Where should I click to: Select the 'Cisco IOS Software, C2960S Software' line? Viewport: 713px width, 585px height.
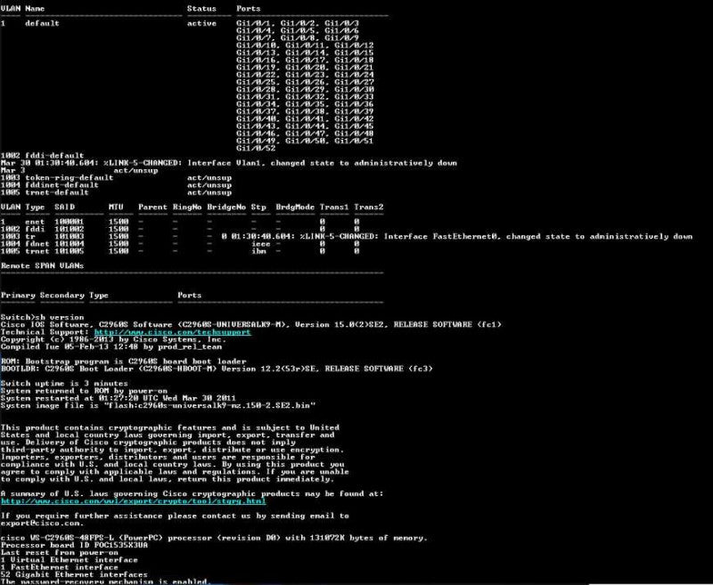pyautogui.click(x=251, y=325)
